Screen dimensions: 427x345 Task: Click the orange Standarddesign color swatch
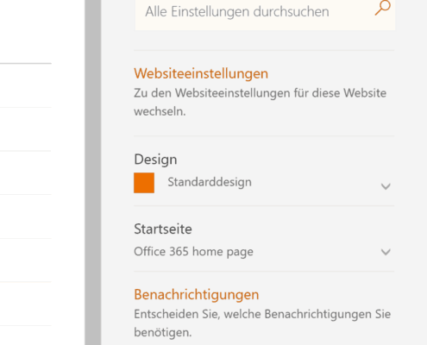point(144,183)
